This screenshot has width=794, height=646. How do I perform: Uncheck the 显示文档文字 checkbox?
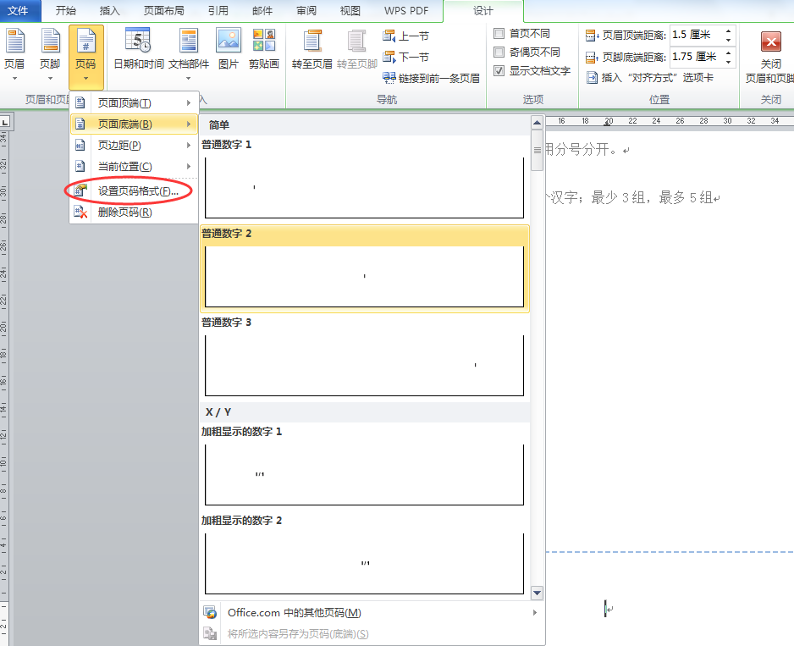click(499, 71)
